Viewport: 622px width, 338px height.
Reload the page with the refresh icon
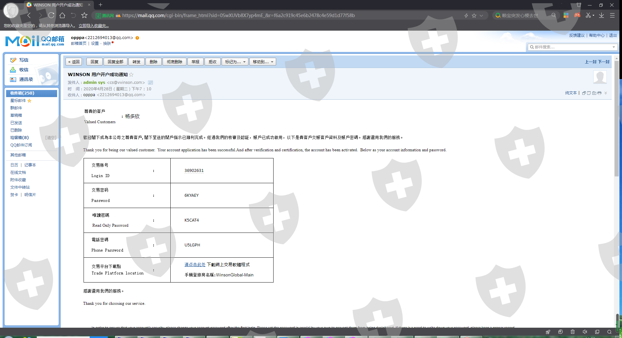tap(51, 15)
